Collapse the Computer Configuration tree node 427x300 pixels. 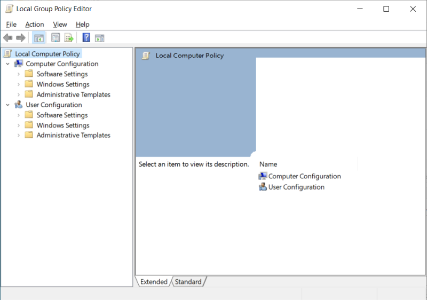coord(7,64)
